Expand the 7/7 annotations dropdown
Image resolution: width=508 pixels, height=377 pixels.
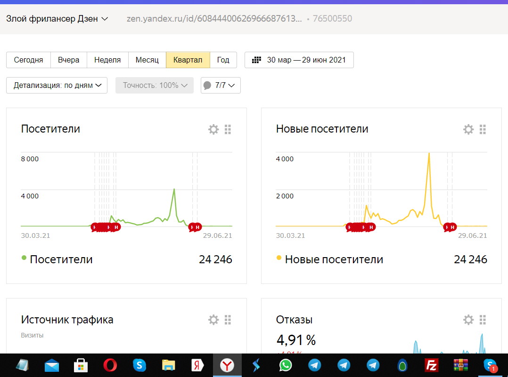(221, 85)
